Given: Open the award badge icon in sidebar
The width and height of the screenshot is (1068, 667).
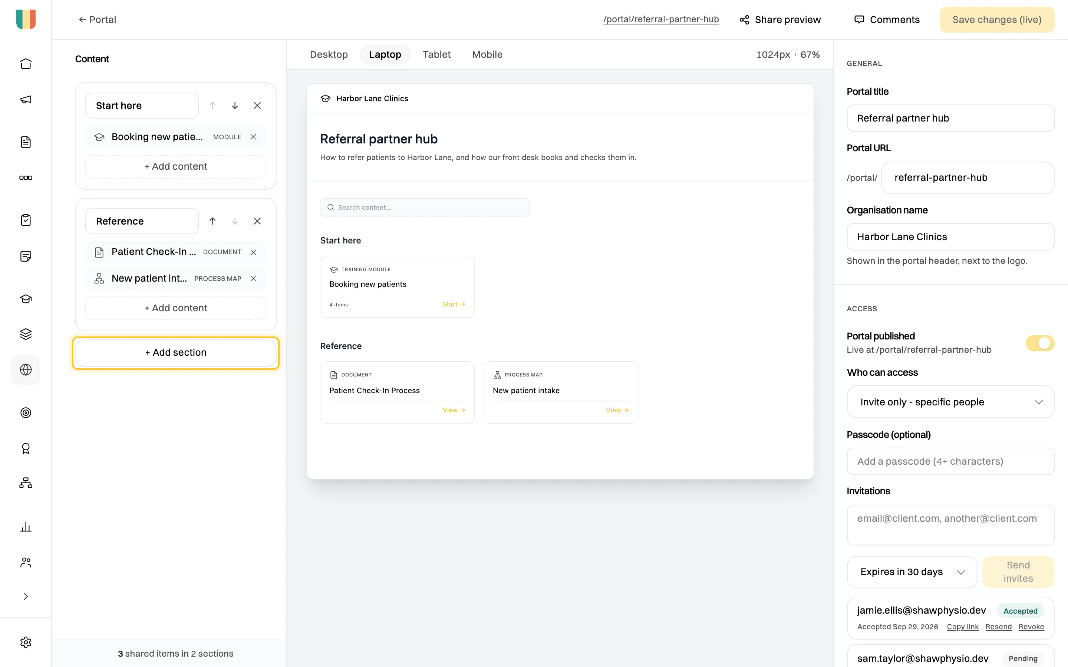Looking at the screenshot, I should (26, 448).
